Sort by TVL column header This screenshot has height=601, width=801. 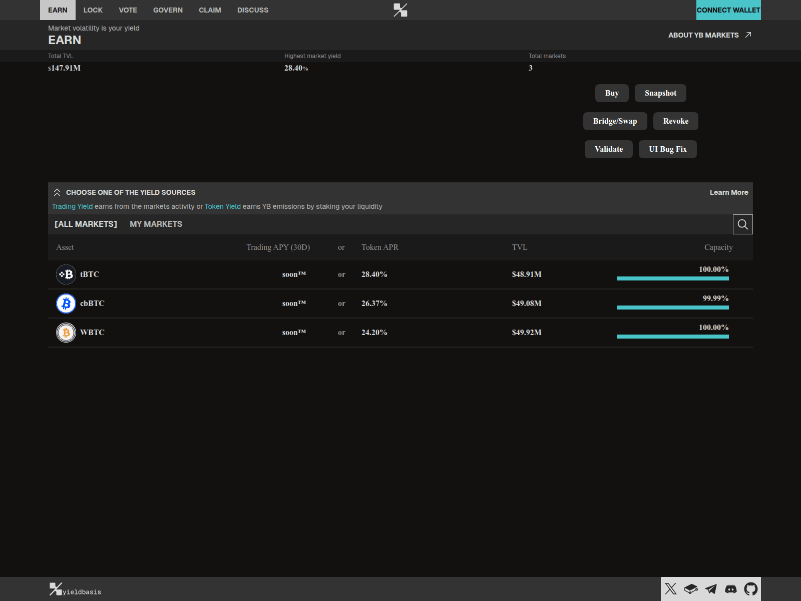point(520,247)
